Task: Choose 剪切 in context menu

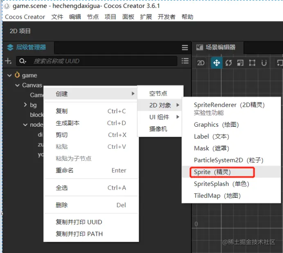Action: pyautogui.click(x=91, y=135)
